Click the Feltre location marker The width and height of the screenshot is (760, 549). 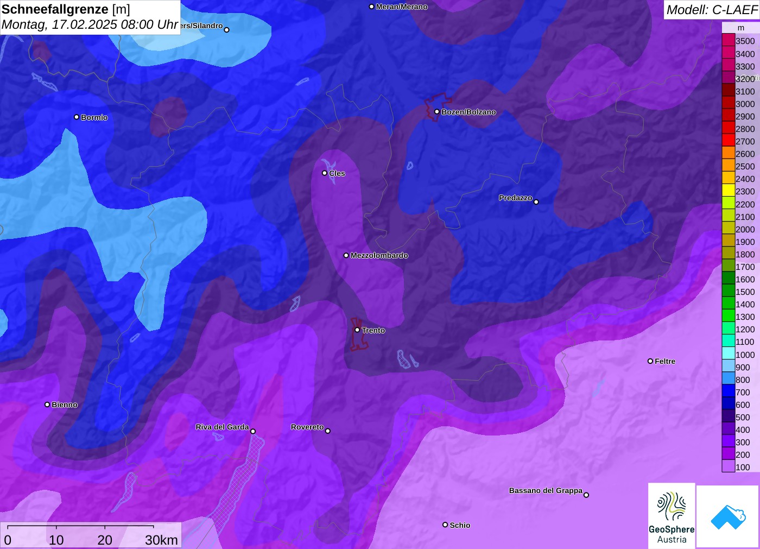click(650, 361)
